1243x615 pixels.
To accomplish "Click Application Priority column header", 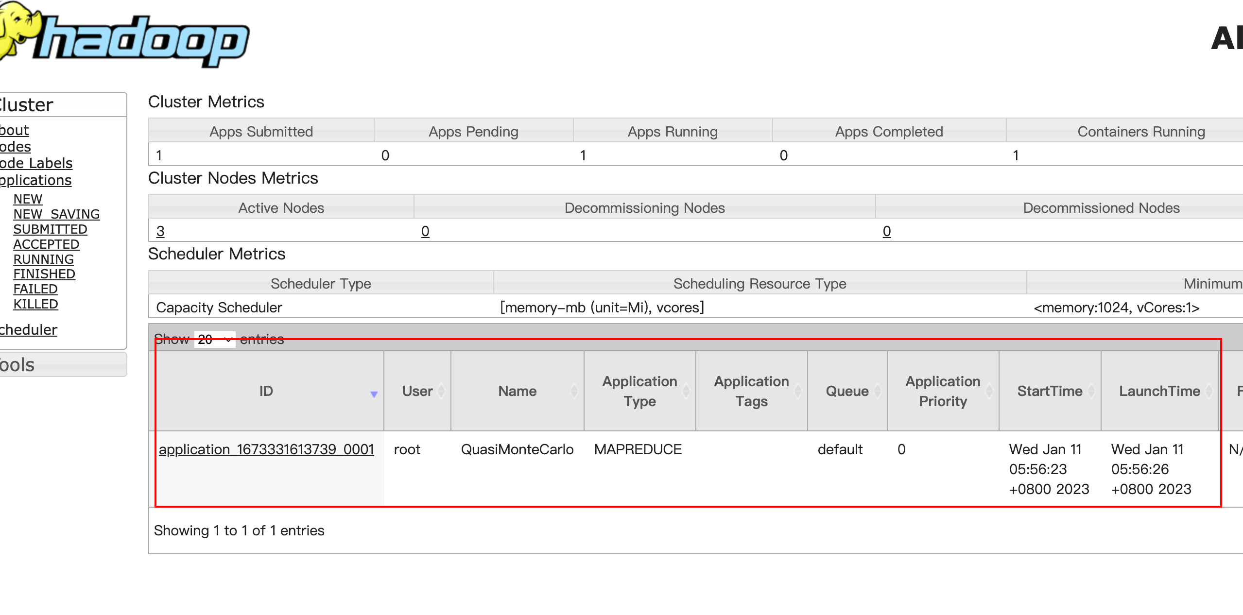I will point(942,391).
